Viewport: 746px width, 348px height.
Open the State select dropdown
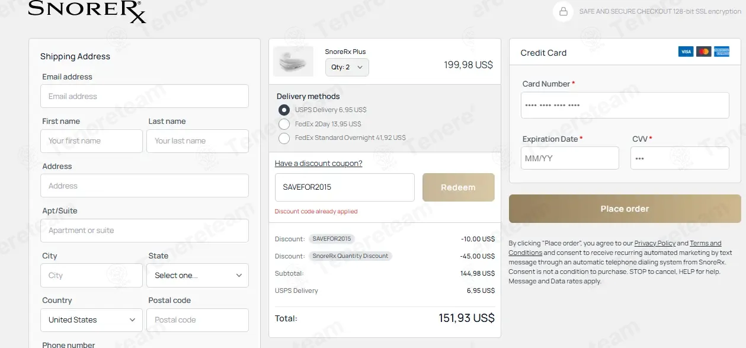point(197,275)
